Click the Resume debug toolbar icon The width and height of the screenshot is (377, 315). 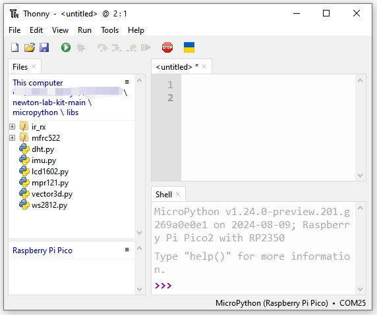[x=146, y=47]
